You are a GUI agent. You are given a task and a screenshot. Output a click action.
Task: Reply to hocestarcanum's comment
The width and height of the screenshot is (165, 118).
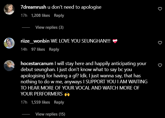click(x=59, y=102)
